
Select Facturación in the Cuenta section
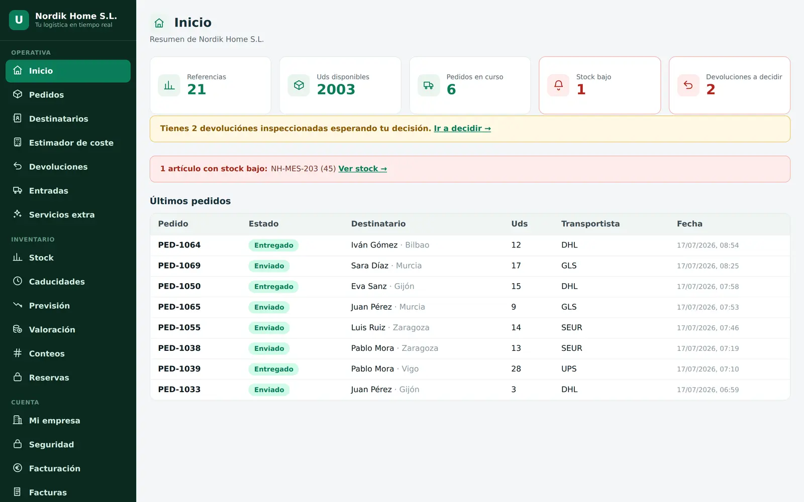click(x=68, y=468)
